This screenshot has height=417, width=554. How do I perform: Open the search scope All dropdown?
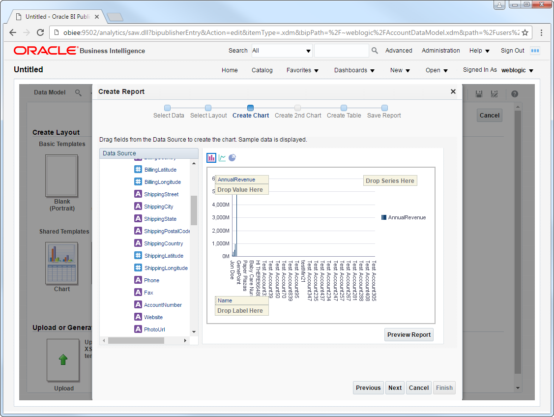tap(282, 51)
